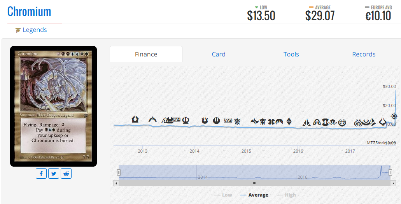Click the Khans of Tarkir crossed-swords symbol
Image resolution: width=401 pixels, height=204 pixels.
click(x=237, y=121)
